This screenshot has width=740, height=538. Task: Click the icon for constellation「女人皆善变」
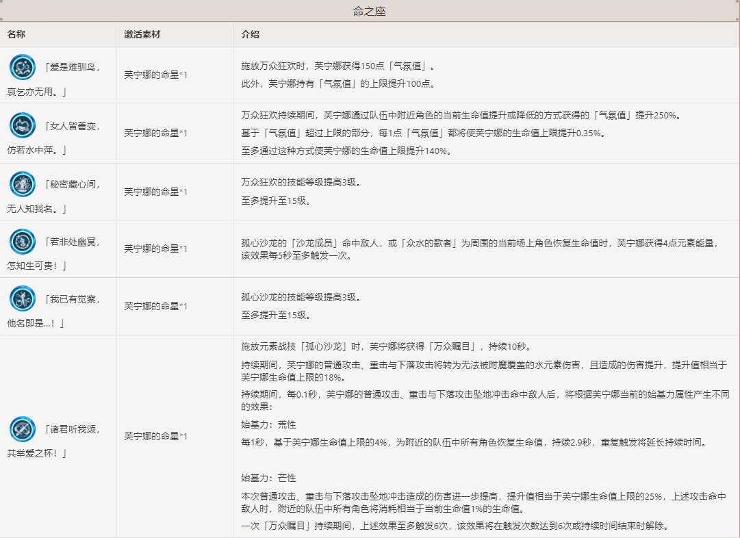coord(22,125)
